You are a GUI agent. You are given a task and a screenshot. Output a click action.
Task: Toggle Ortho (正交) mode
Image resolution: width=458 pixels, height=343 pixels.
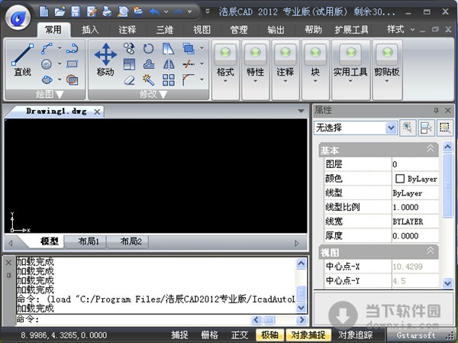coord(240,335)
